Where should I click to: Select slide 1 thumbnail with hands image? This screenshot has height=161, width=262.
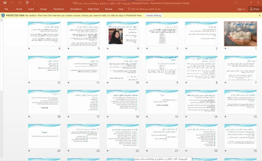tap(241, 34)
